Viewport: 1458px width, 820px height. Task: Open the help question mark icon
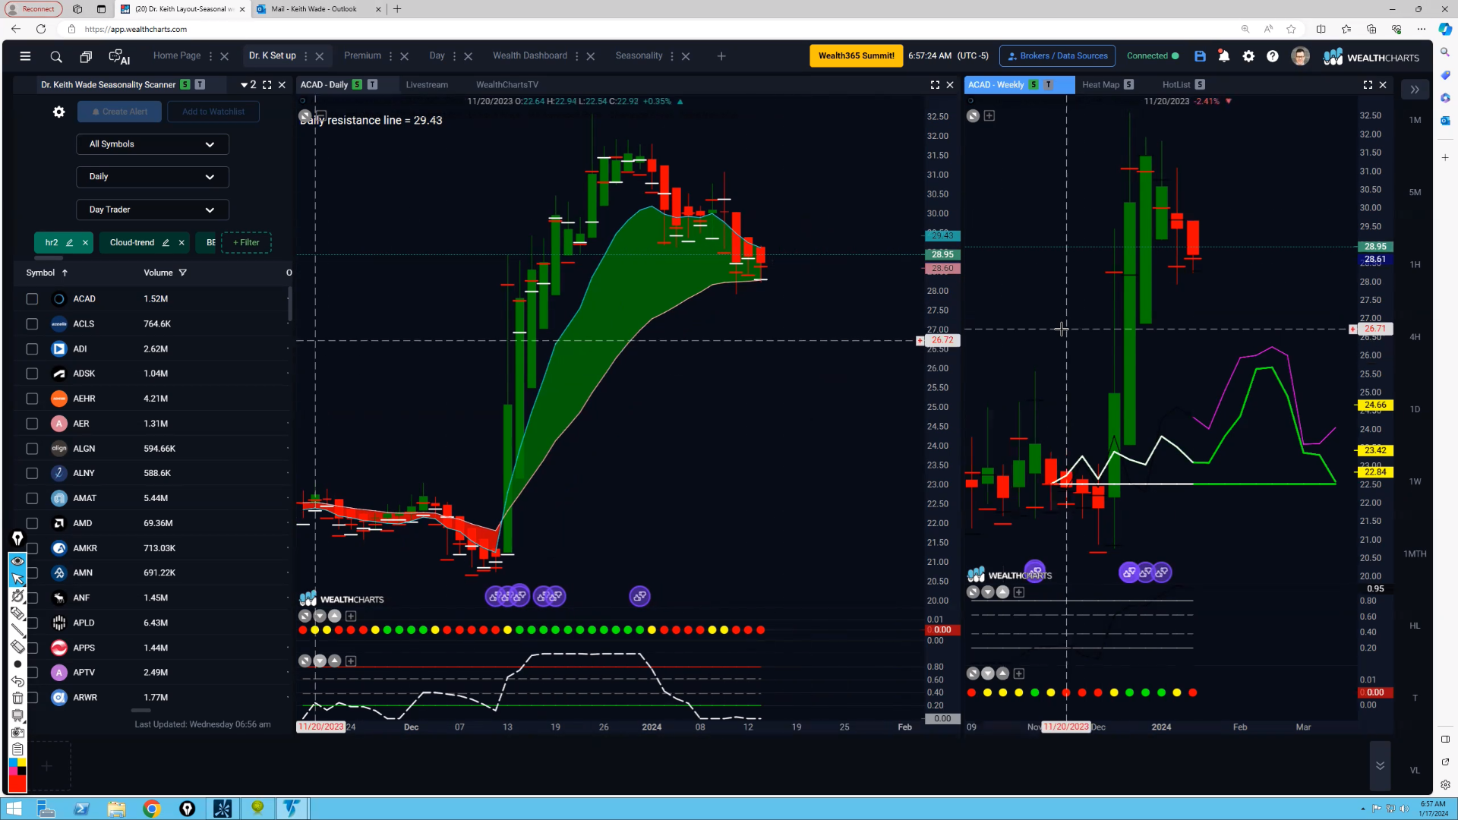[x=1273, y=56]
